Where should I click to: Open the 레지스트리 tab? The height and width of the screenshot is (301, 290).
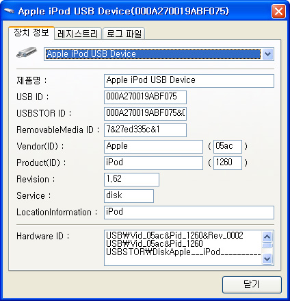pos(78,34)
